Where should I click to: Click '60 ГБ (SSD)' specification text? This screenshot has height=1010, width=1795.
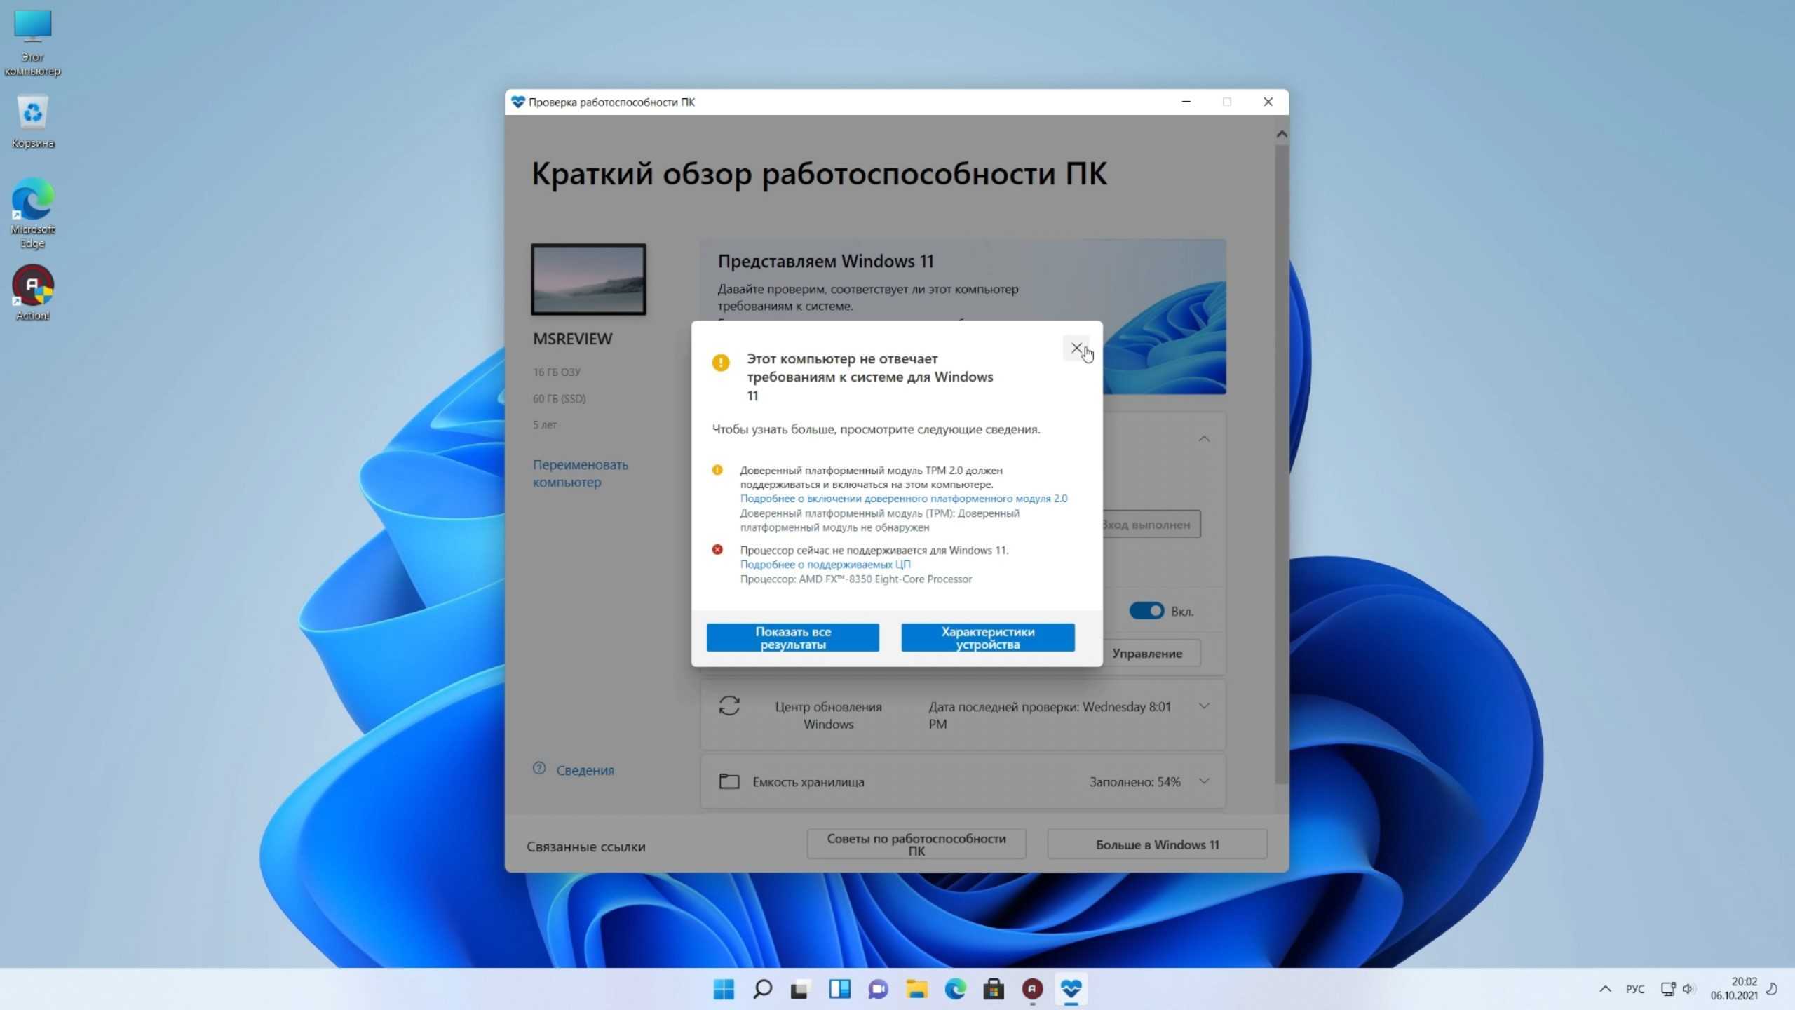[x=559, y=398]
